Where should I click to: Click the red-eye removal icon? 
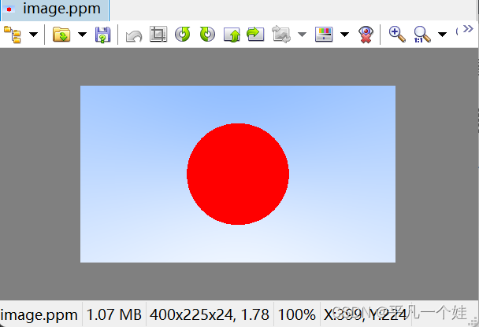pyautogui.click(x=366, y=35)
